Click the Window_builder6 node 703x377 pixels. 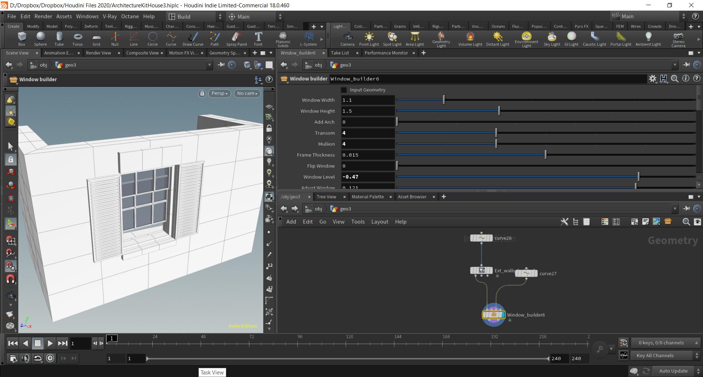click(494, 315)
